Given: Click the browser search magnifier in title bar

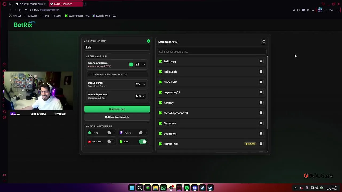Looking at the screenshot, I should 323,4.
